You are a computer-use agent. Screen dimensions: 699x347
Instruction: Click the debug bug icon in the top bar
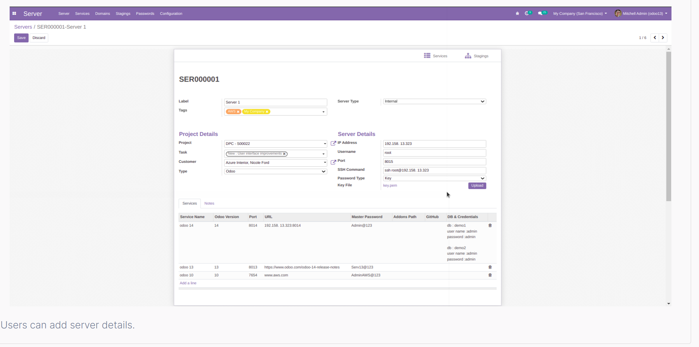click(517, 13)
